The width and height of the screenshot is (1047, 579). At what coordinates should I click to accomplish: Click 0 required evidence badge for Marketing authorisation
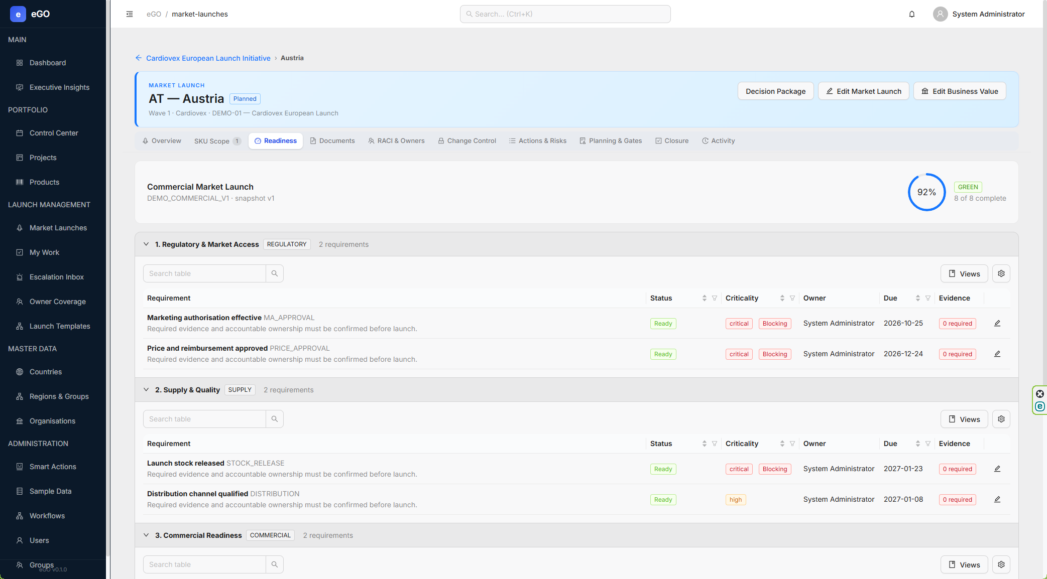957,324
